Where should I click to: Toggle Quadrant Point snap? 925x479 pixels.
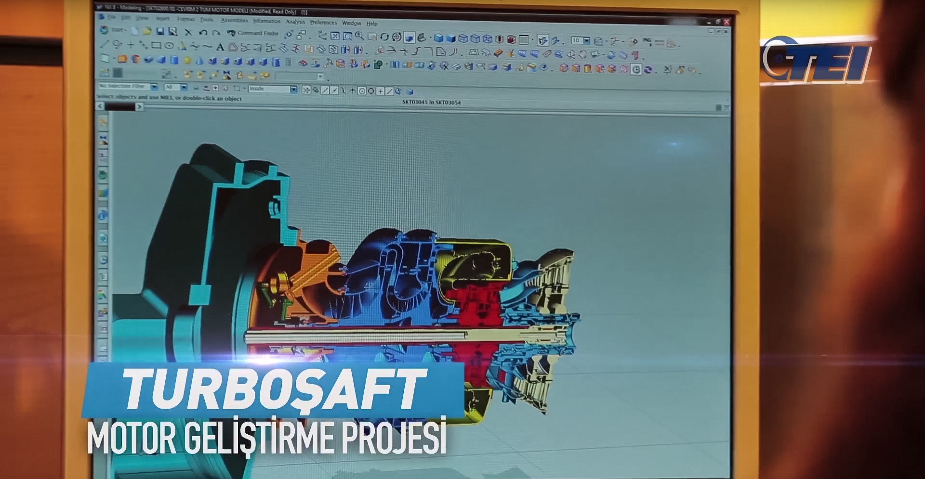coord(371,91)
